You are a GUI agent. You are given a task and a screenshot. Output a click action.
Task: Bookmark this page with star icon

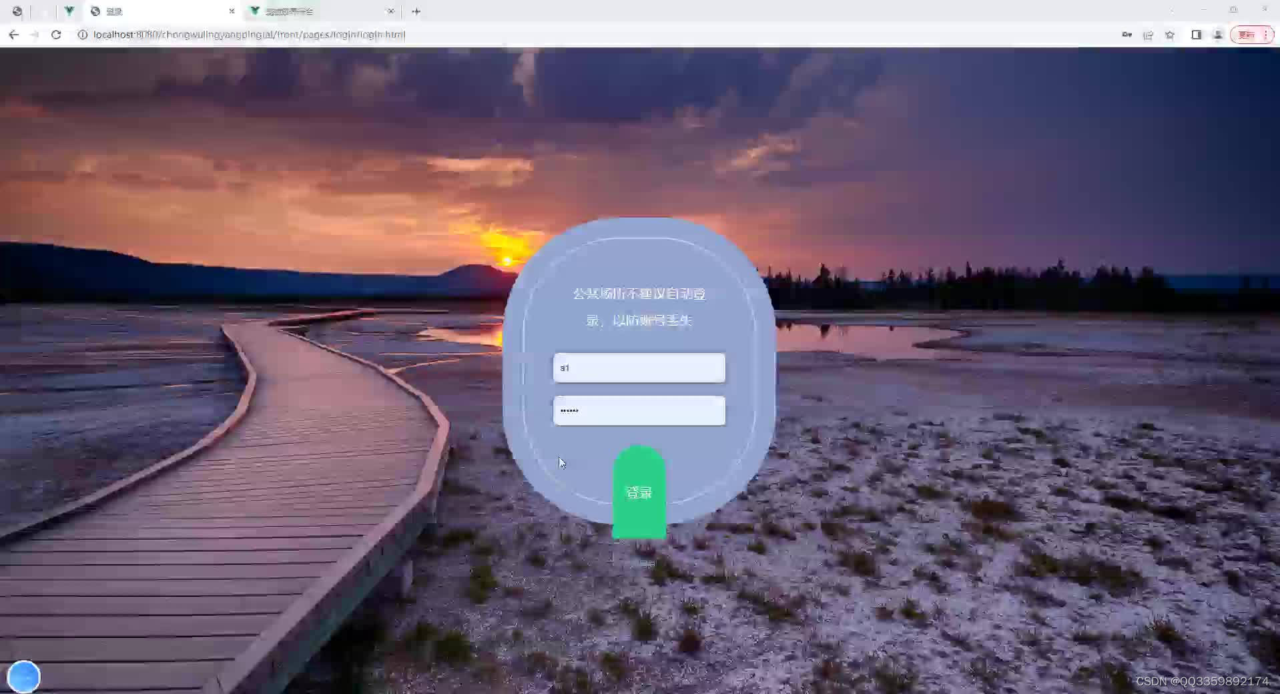click(x=1170, y=35)
